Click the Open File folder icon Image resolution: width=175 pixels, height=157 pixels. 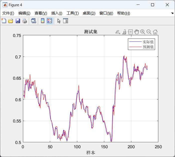10,21
